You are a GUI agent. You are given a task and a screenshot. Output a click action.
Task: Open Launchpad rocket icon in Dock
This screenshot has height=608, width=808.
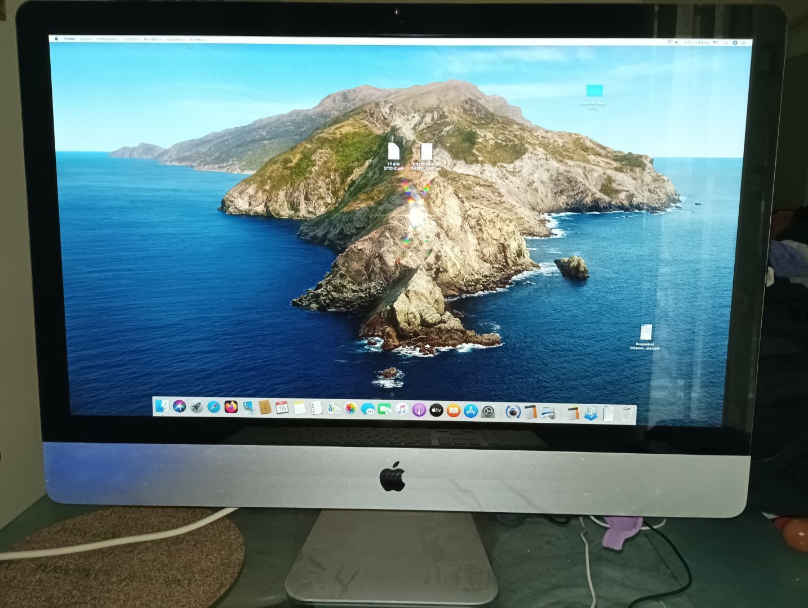196,406
